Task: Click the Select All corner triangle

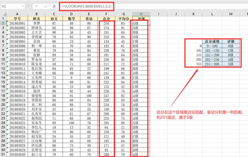Action: pyautogui.click(x=3, y=14)
